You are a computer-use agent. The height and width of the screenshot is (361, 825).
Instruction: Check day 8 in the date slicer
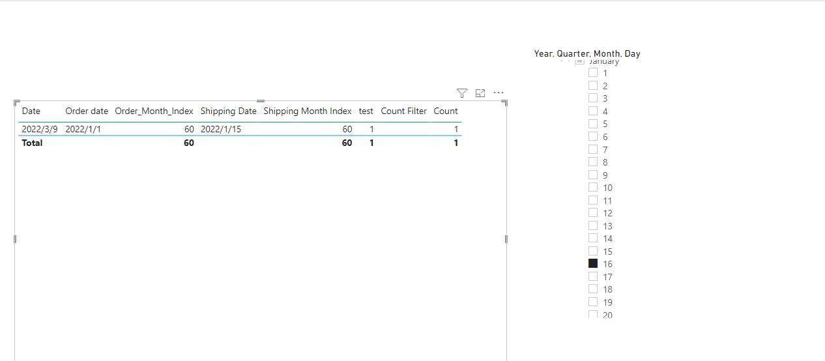593,162
